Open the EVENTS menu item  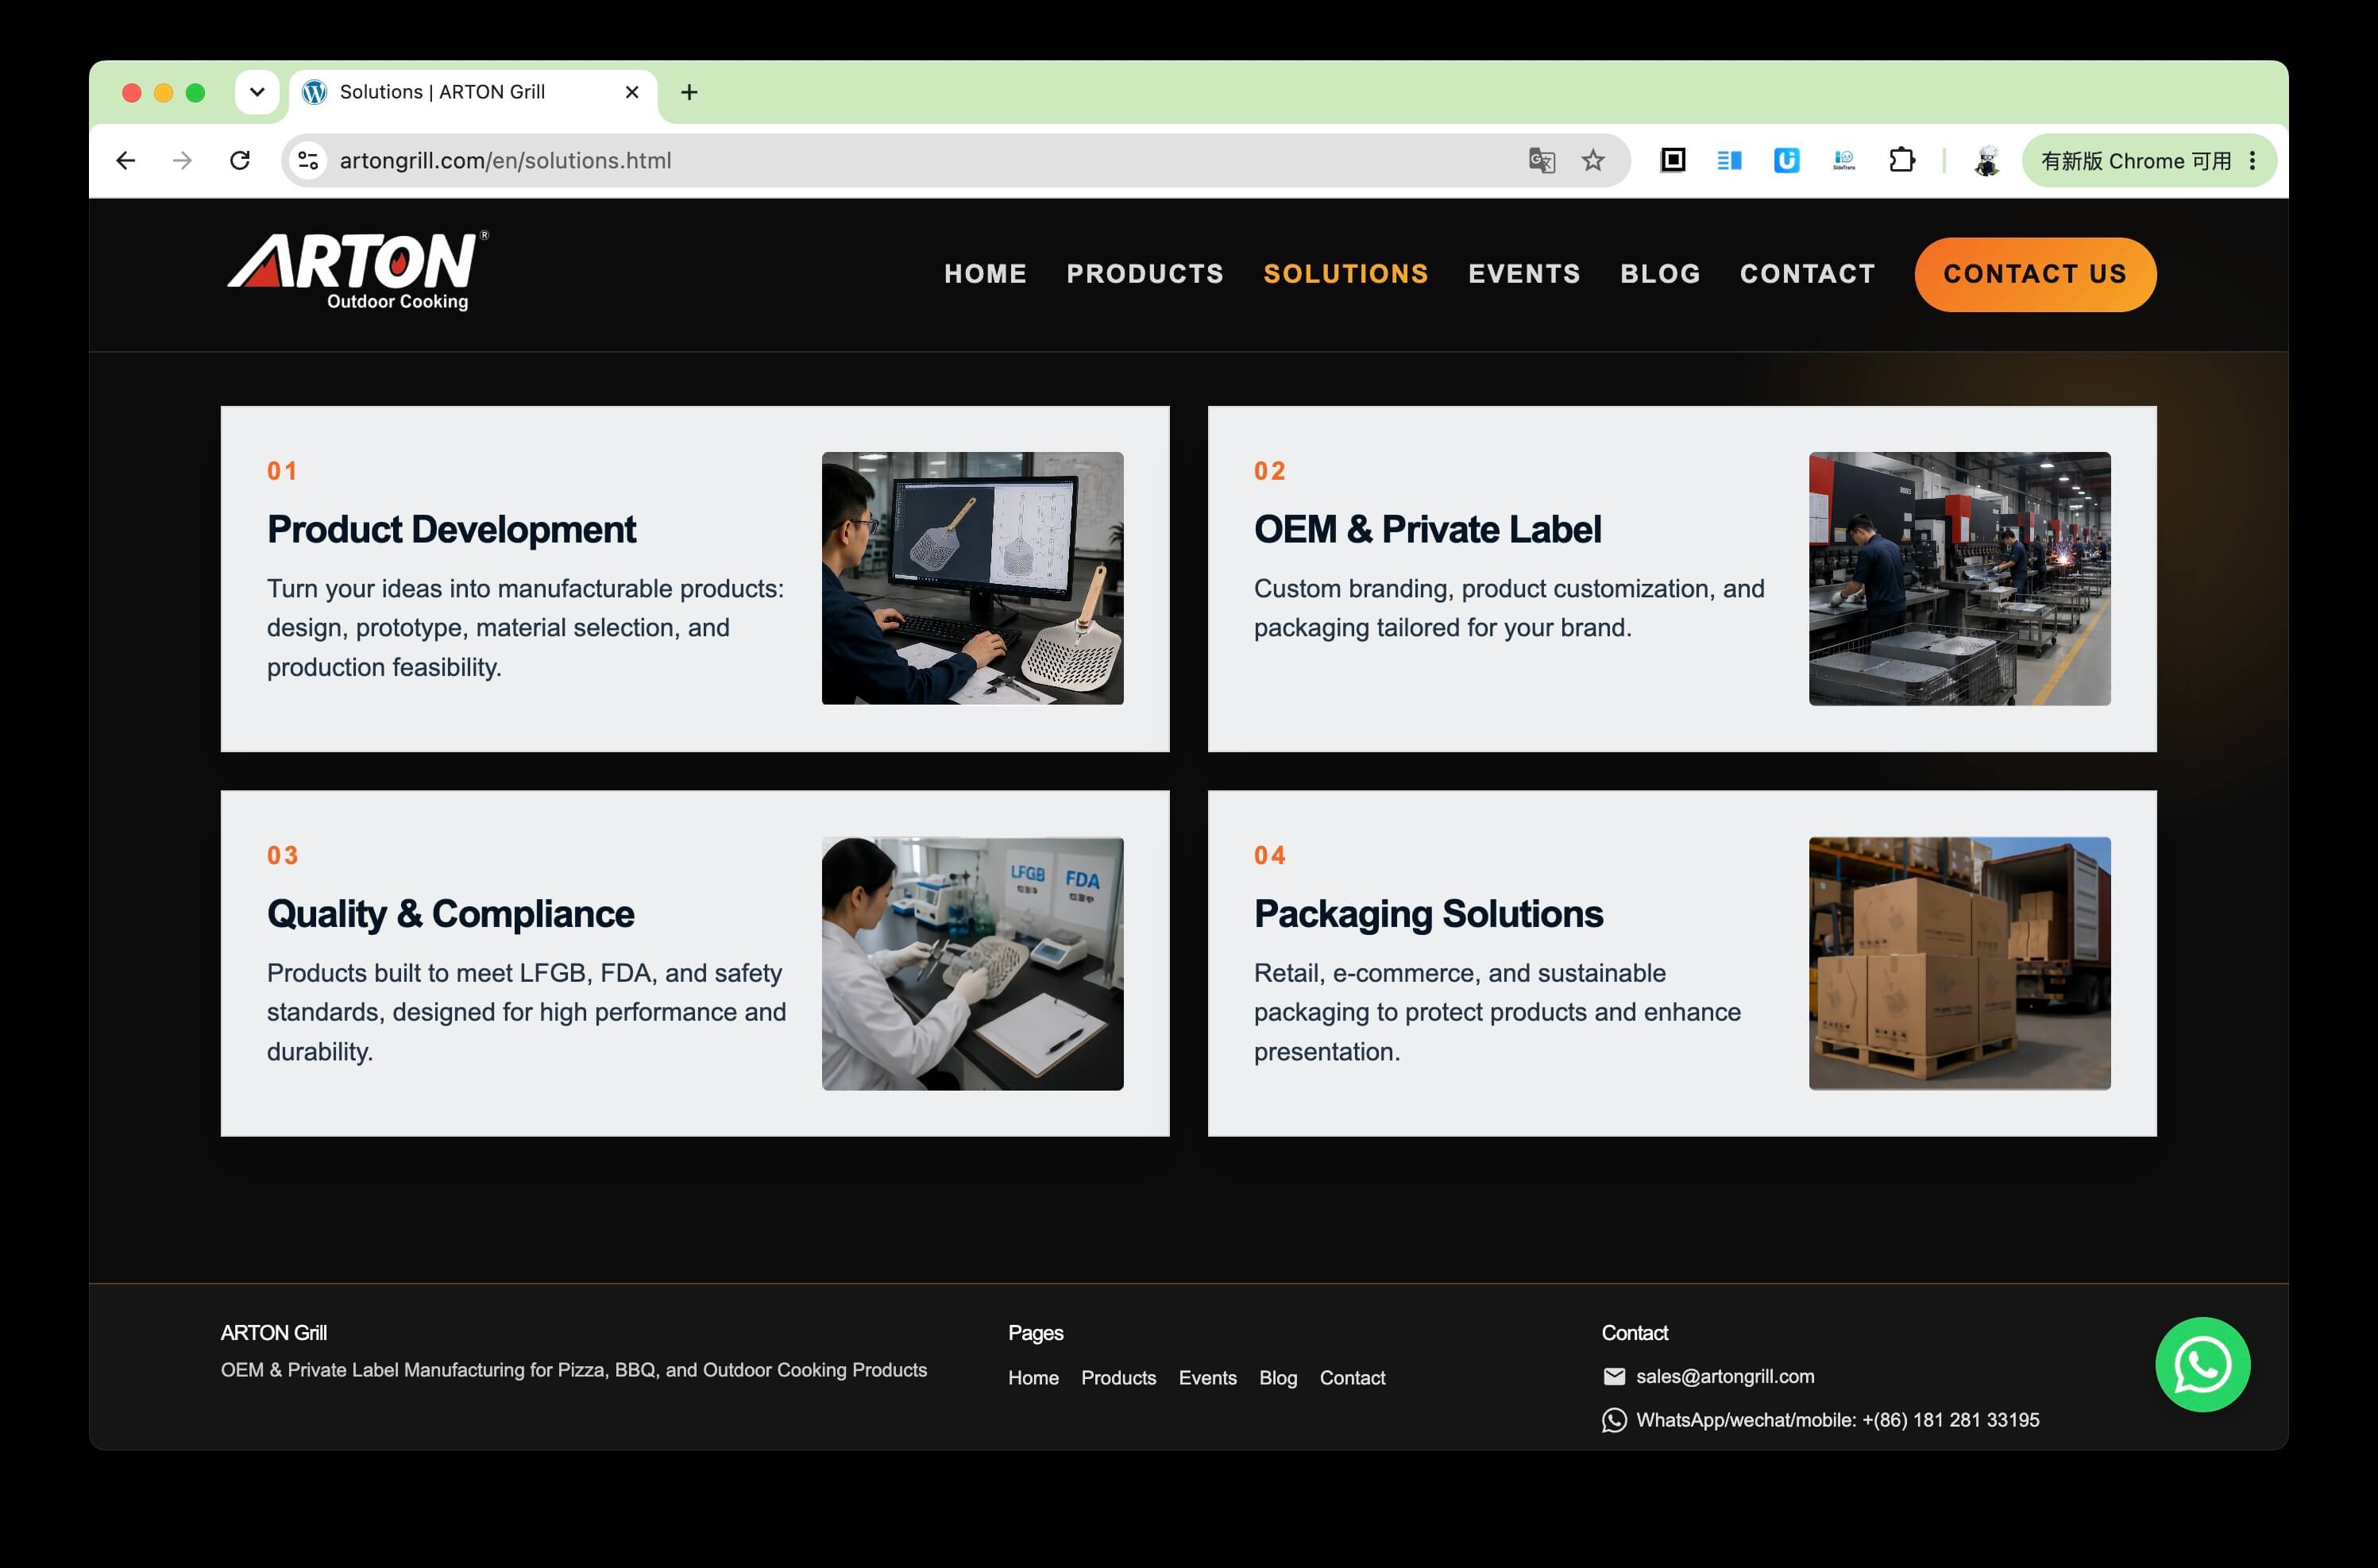tap(1524, 274)
